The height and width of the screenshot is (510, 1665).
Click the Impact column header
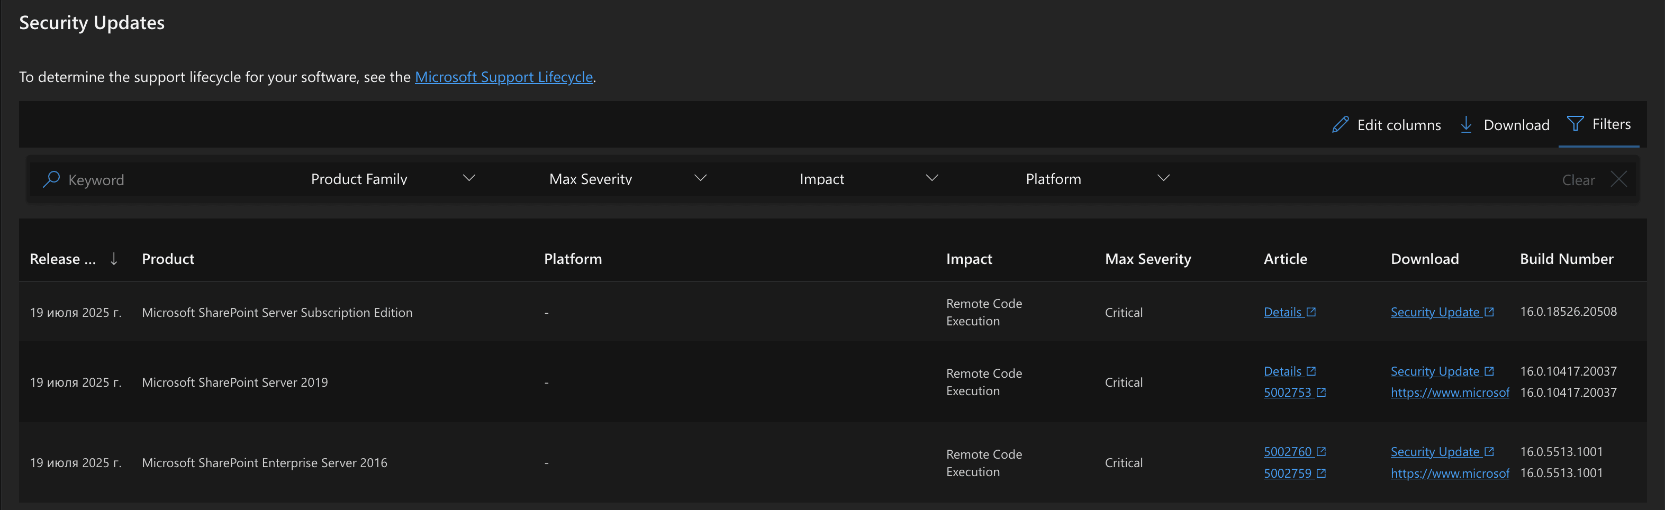[x=969, y=259]
